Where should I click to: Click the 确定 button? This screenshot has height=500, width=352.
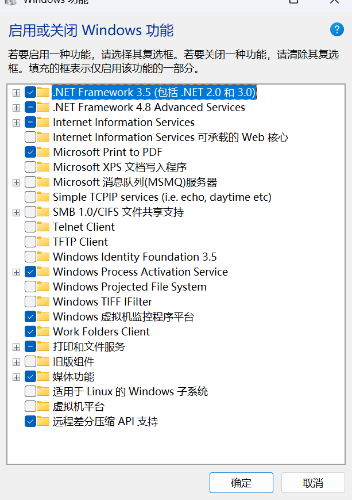tap(241, 482)
